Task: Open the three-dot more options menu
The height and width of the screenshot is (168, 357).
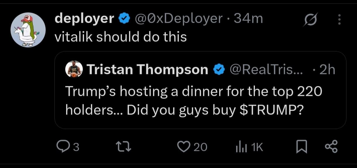Action: (x=339, y=20)
